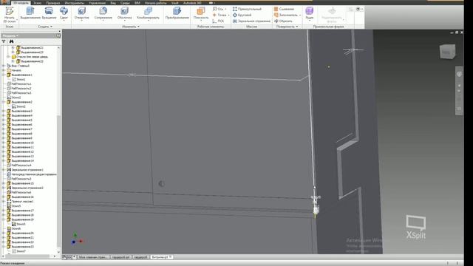The width and height of the screenshot is (473, 266).
Task: Switch to the Вид ribbon tab
Action: [x=113, y=3]
